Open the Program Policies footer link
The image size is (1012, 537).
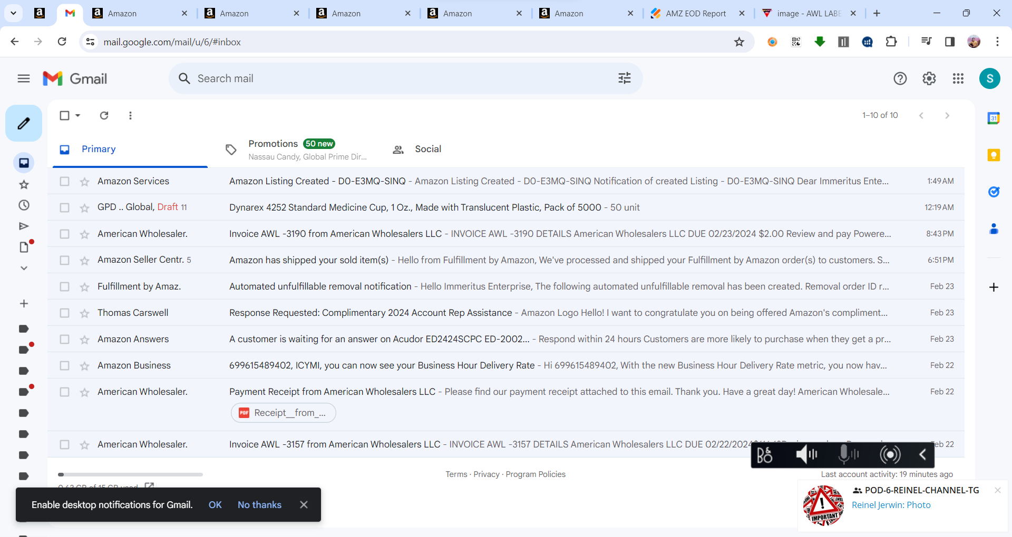(x=536, y=474)
